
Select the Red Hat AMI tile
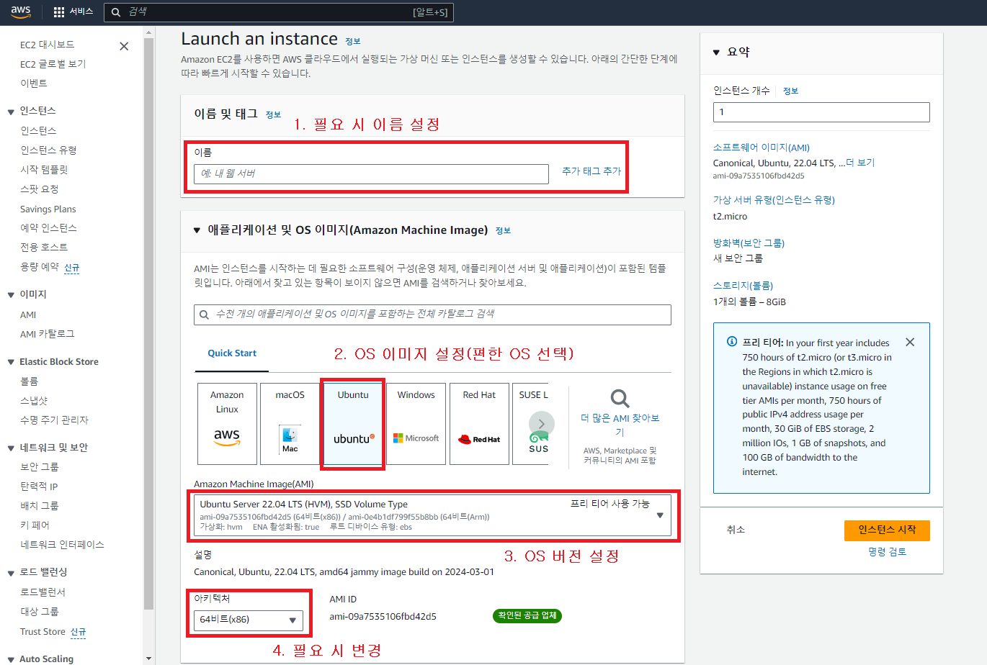[479, 423]
